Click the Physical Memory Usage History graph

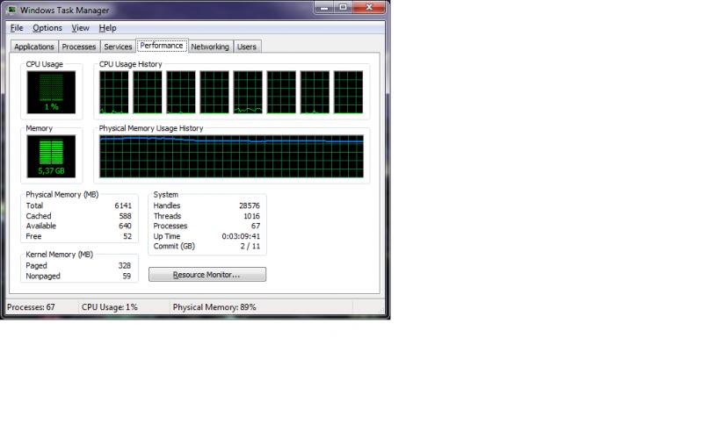coord(231,156)
